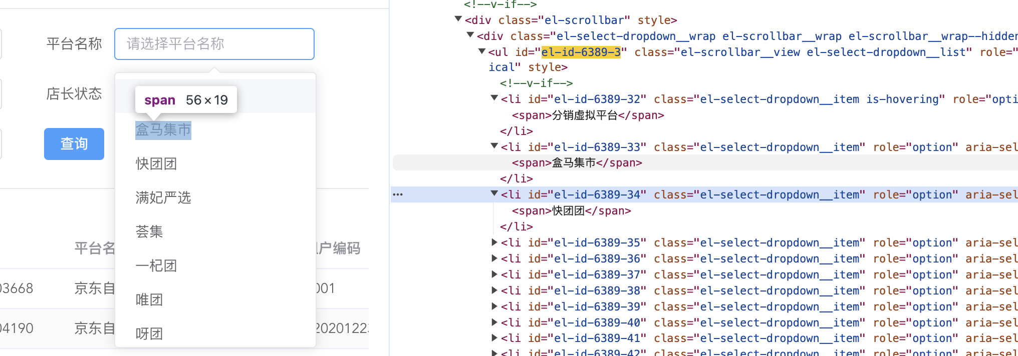
Task: Select the span 盒马集市 line in DOM tree
Action: click(x=577, y=163)
